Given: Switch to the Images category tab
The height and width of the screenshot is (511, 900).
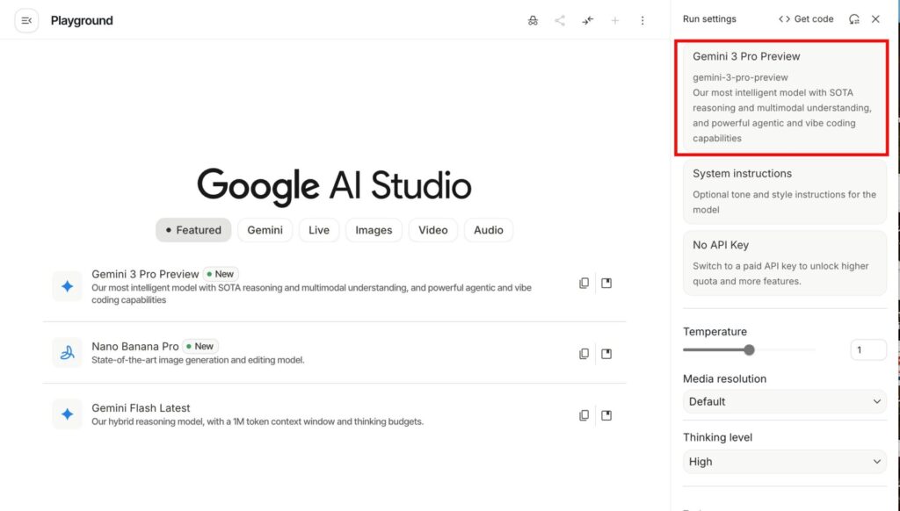Looking at the screenshot, I should (374, 230).
